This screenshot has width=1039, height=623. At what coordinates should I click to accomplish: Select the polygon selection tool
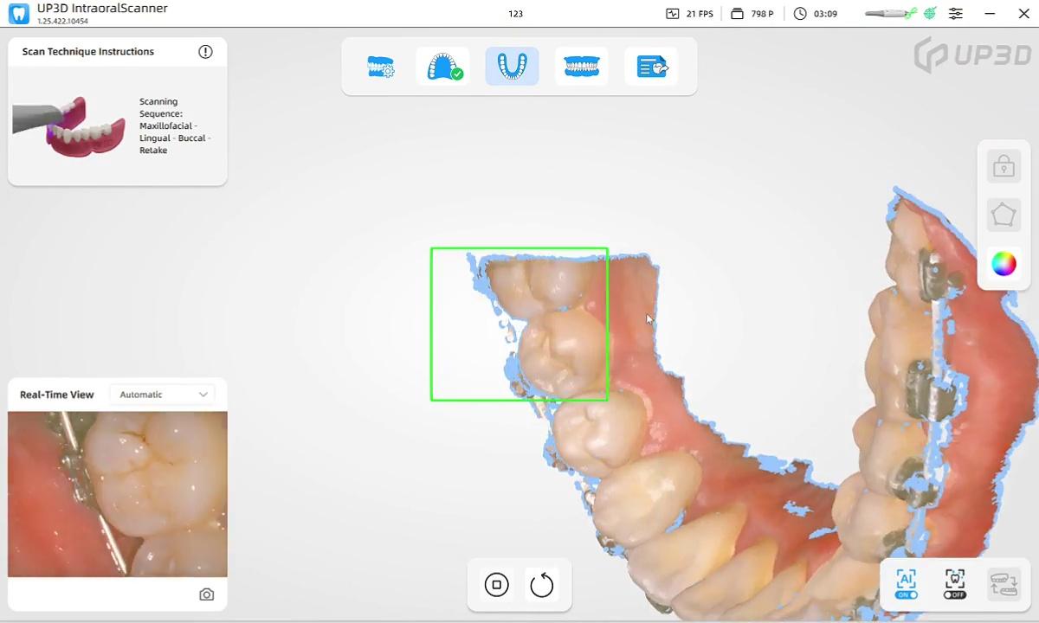(1004, 214)
